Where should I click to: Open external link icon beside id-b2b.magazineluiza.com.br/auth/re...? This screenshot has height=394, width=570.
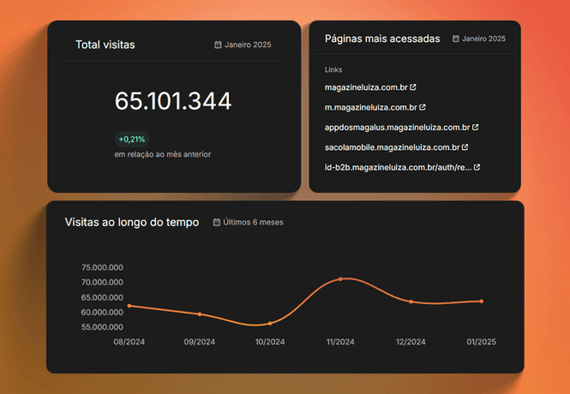point(477,167)
